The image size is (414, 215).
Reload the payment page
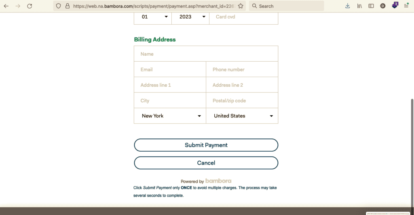(x=30, y=6)
